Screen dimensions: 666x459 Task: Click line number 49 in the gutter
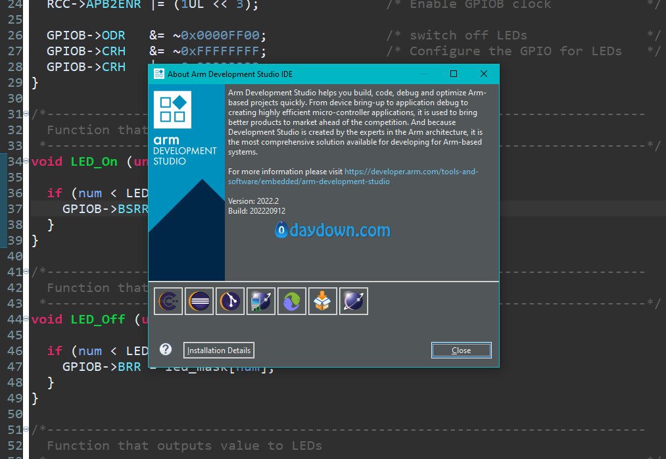pos(15,399)
